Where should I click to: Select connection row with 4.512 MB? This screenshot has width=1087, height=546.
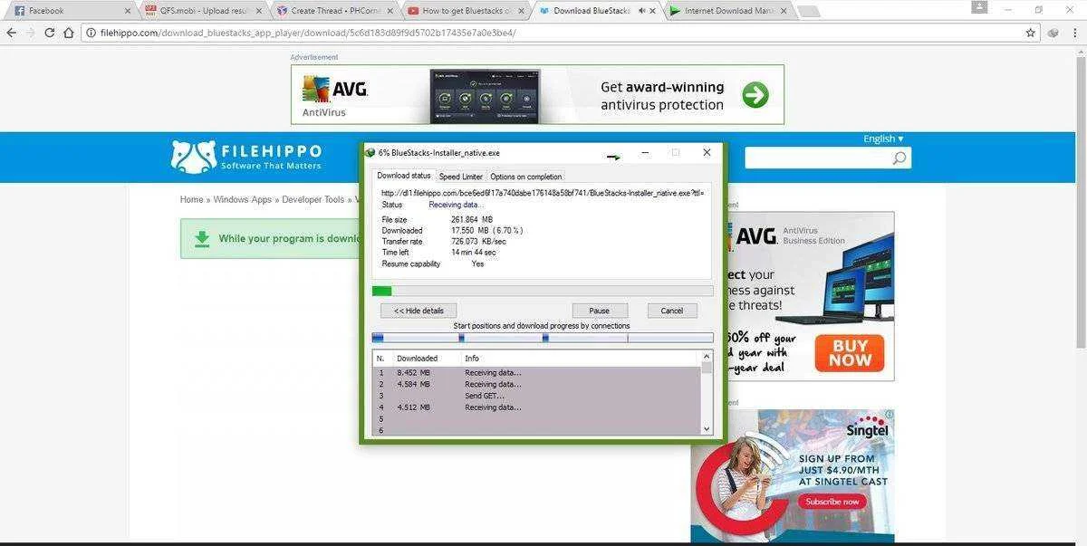click(x=536, y=407)
